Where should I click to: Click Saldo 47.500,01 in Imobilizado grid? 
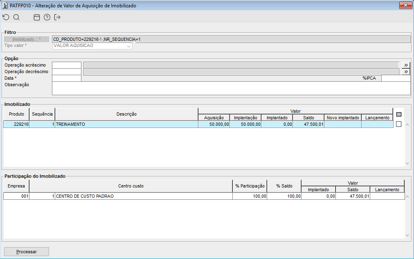coord(308,124)
